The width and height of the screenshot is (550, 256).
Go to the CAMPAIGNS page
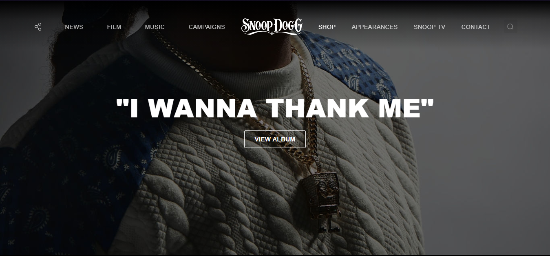207,27
